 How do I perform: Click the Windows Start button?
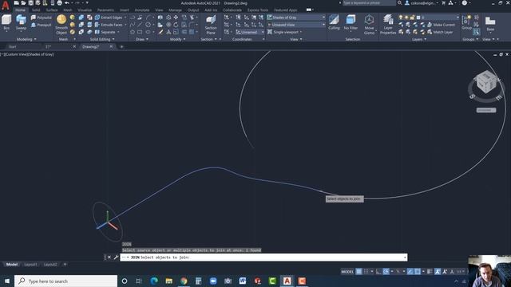(7, 281)
